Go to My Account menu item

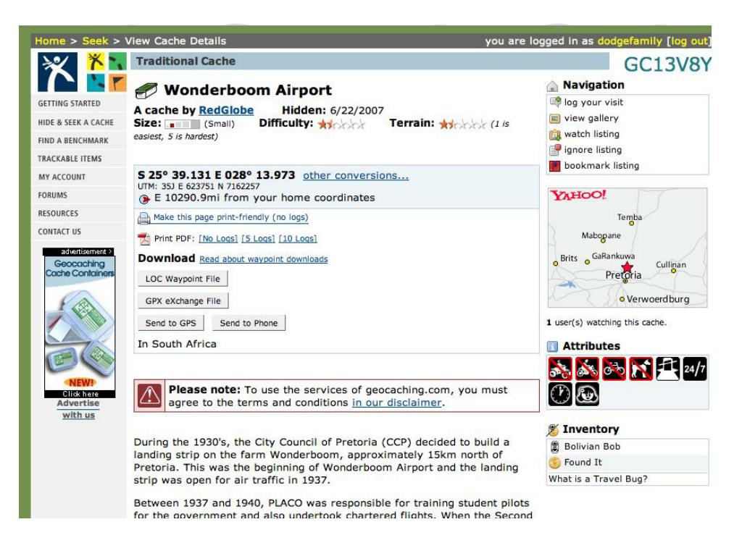[x=62, y=177]
